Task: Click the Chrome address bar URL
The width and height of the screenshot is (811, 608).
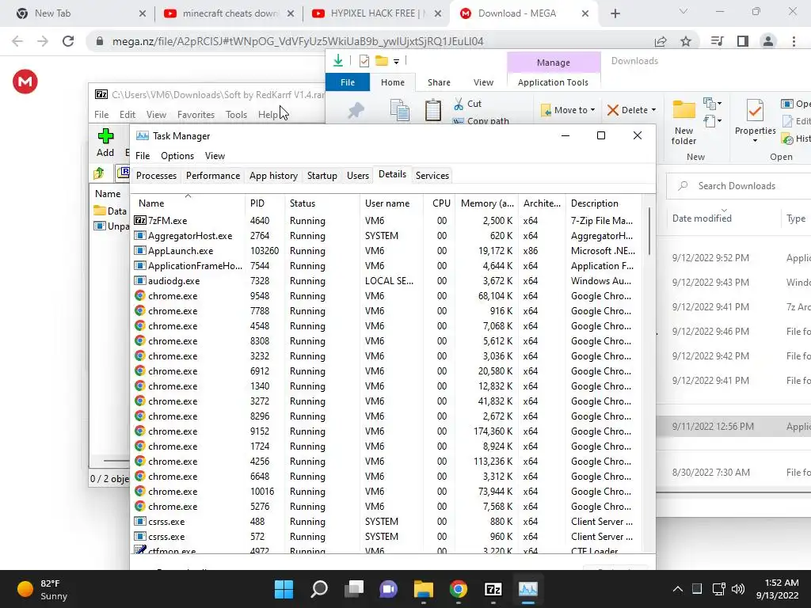Action: [x=298, y=41]
